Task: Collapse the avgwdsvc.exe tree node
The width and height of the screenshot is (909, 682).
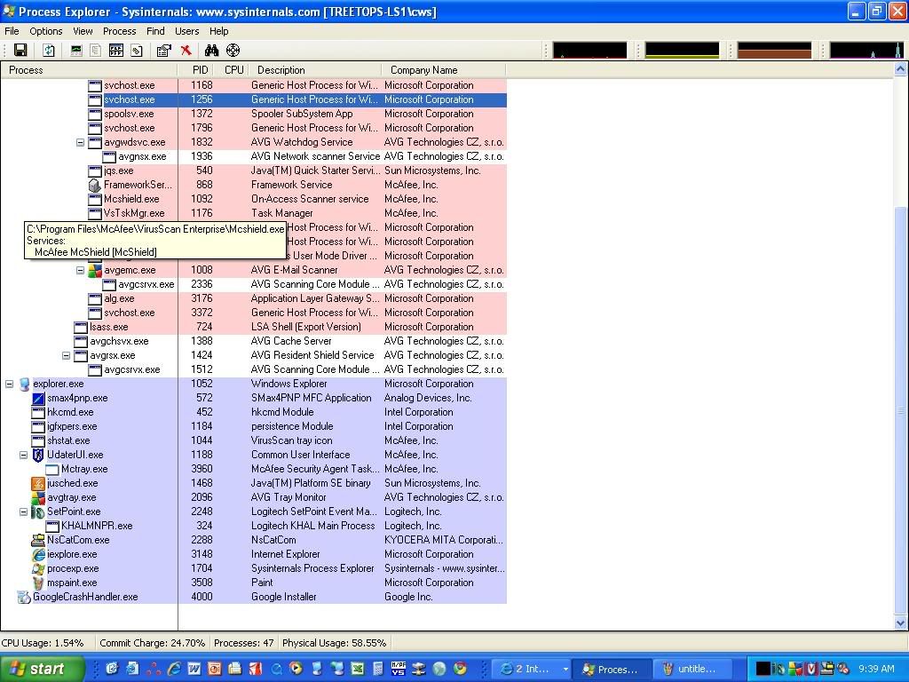Action: coord(81,143)
